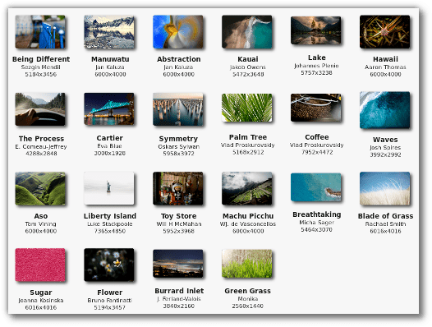Select the Coffee wallpaper thumbnail
Viewport: 432px width, 327px height.
click(315, 108)
